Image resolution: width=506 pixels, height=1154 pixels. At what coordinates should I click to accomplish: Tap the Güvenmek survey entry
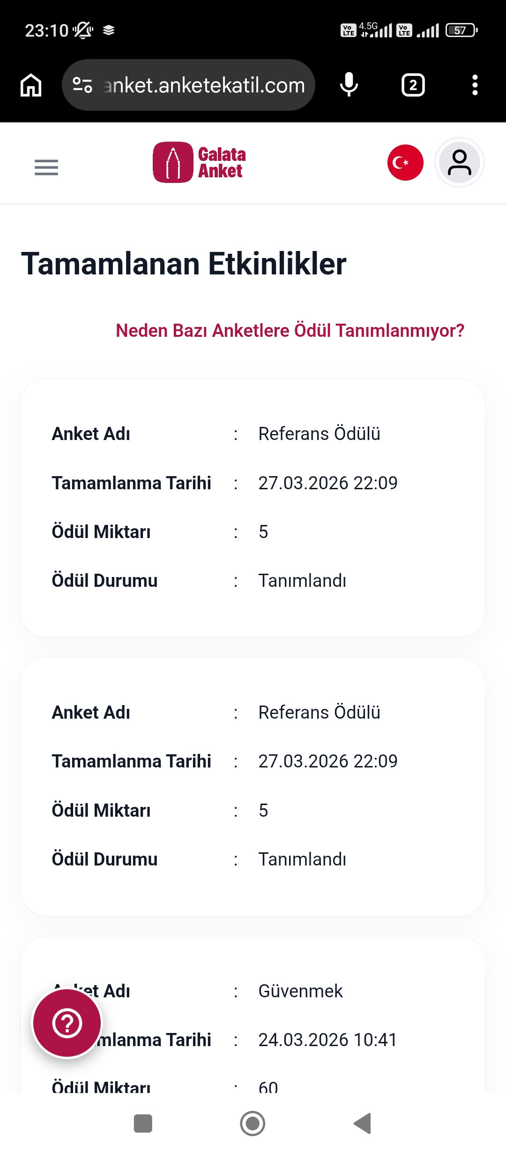pyautogui.click(x=300, y=991)
